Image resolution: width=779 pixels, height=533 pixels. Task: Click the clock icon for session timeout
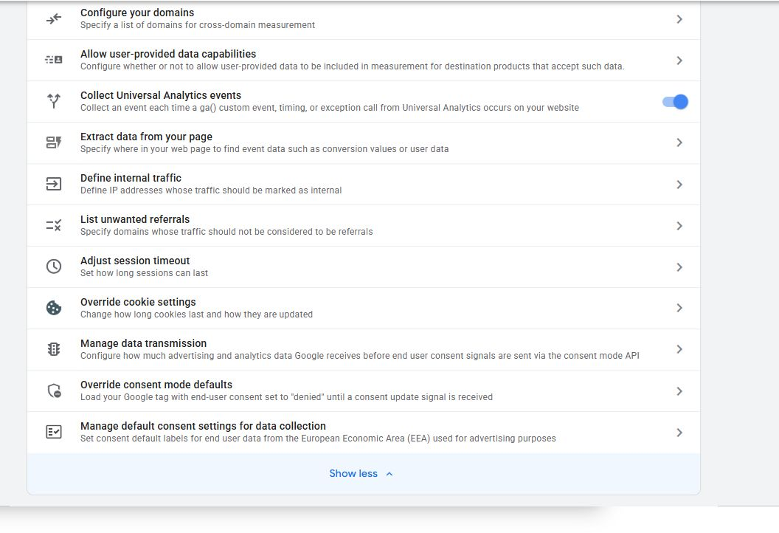coord(54,266)
